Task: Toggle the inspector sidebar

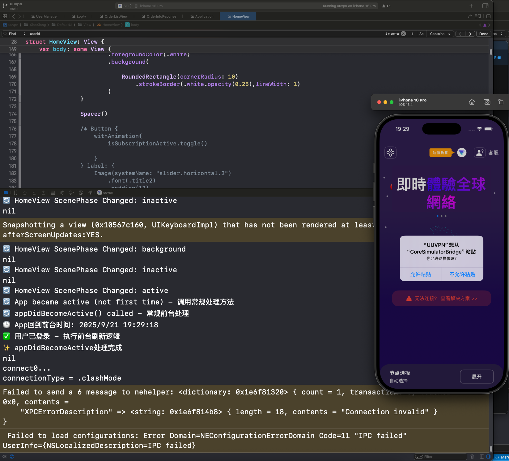Action: coord(485,6)
